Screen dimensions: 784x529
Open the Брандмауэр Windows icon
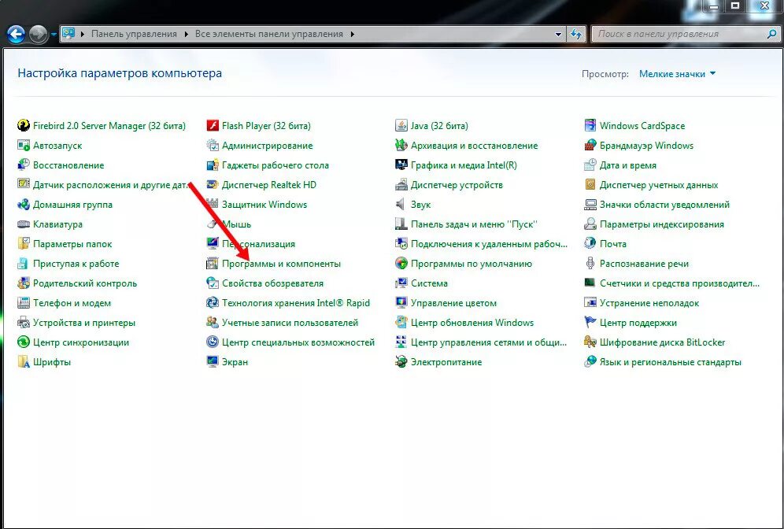click(x=590, y=146)
